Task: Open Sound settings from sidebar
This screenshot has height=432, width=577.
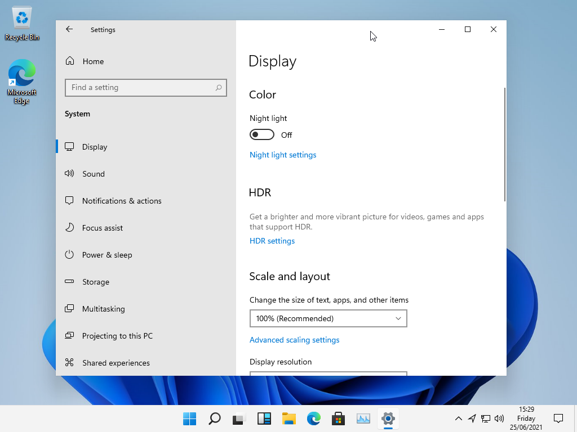Action: 93,174
